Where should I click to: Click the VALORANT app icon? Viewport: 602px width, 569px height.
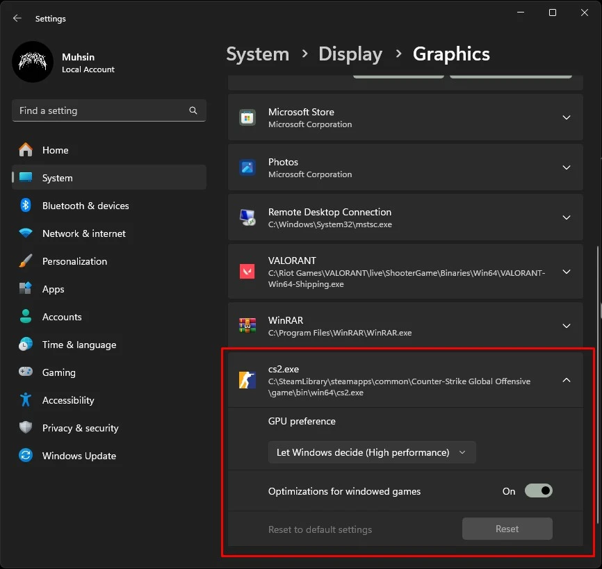pos(247,271)
